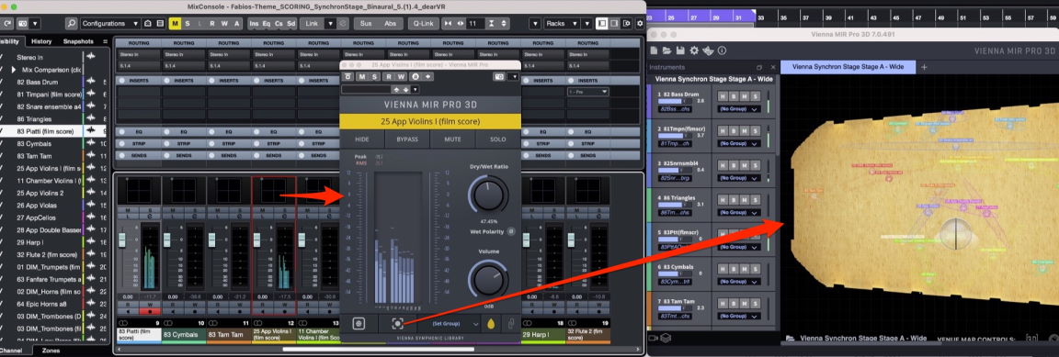Click the home icon next to Configurations
The height and width of the screenshot is (357, 1059).
click(149, 24)
